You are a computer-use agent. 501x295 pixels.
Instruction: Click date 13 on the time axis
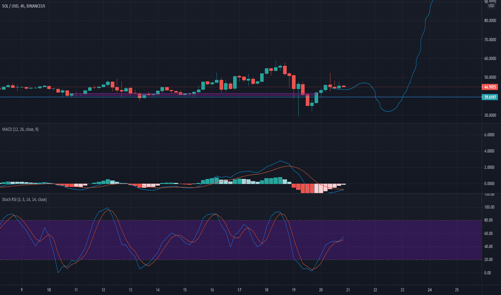131,290
